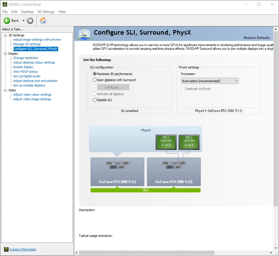Open the 3D Settings menu
This screenshot has height=256, width=279.
46,11
